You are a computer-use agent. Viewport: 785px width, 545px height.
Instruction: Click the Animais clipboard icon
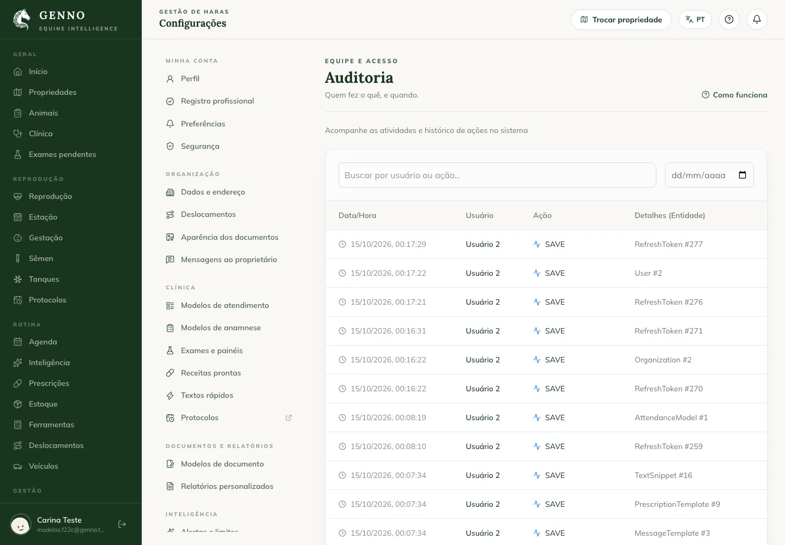coord(17,113)
